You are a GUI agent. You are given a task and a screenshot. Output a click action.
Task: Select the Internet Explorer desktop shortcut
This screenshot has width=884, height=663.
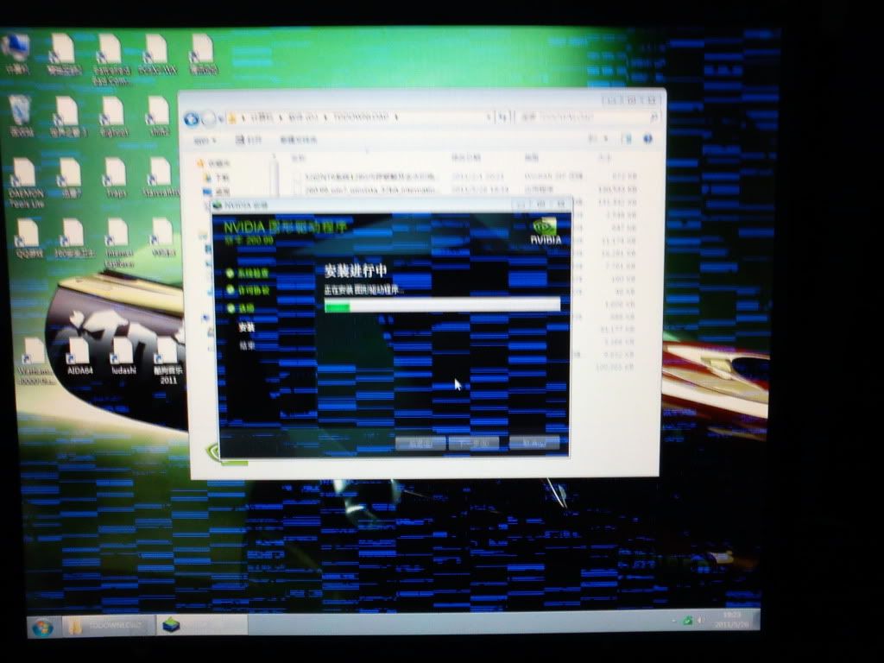click(x=118, y=243)
